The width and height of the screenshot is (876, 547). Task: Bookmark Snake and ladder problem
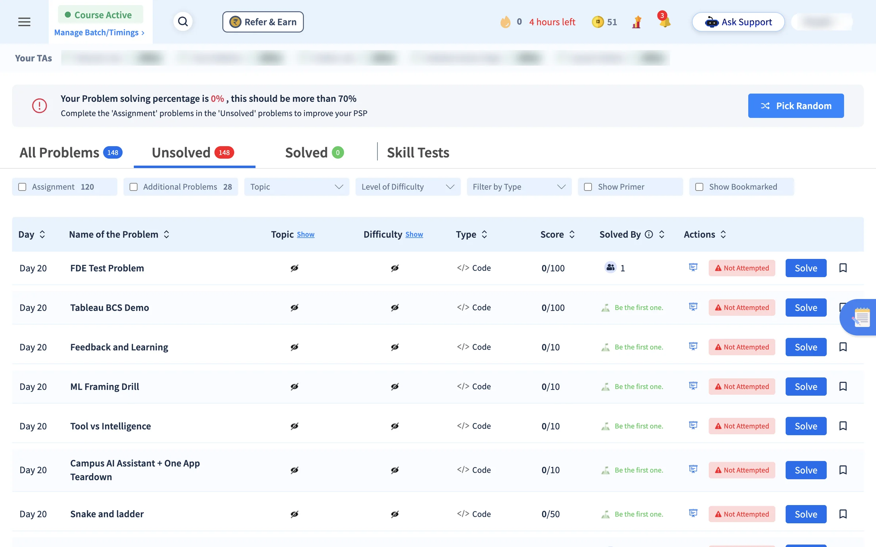pos(843,514)
